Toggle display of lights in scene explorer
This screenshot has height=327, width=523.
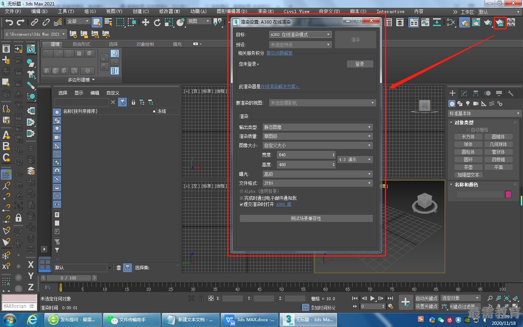point(57,129)
